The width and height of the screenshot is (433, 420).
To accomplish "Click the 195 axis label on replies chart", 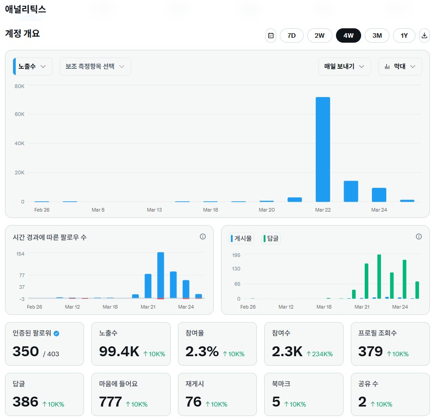I will [x=236, y=255].
